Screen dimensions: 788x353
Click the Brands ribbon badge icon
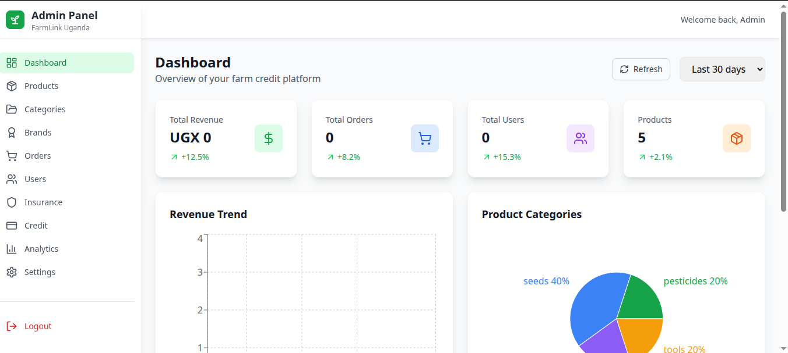point(12,133)
